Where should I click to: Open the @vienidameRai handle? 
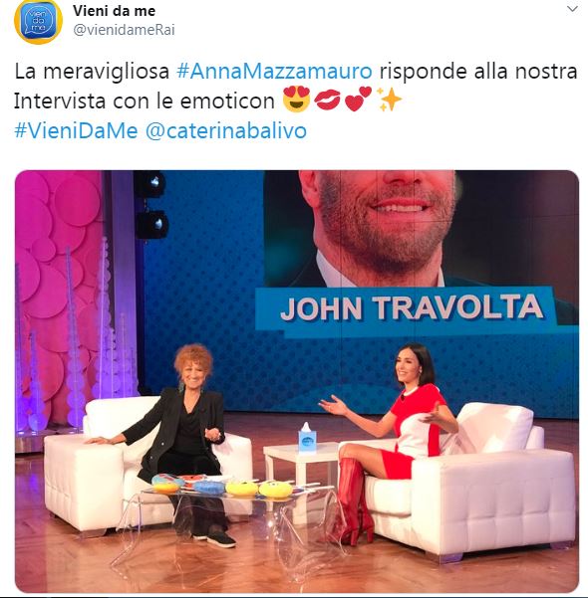click(x=124, y=30)
